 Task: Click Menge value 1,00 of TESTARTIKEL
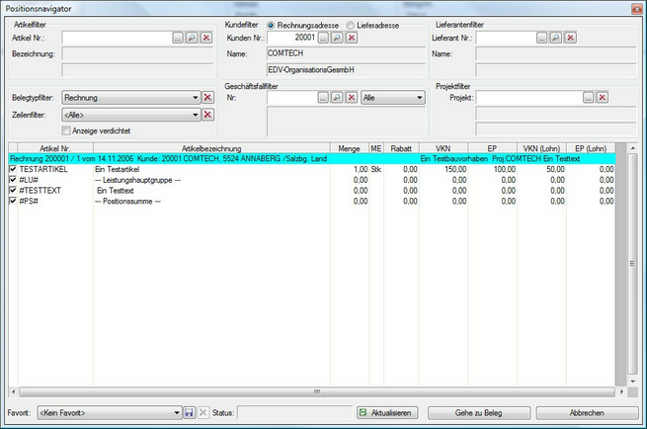click(x=361, y=169)
